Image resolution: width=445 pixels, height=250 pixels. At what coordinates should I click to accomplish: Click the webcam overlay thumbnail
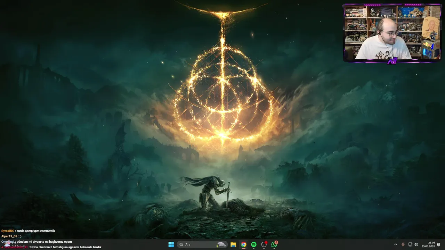click(392, 33)
